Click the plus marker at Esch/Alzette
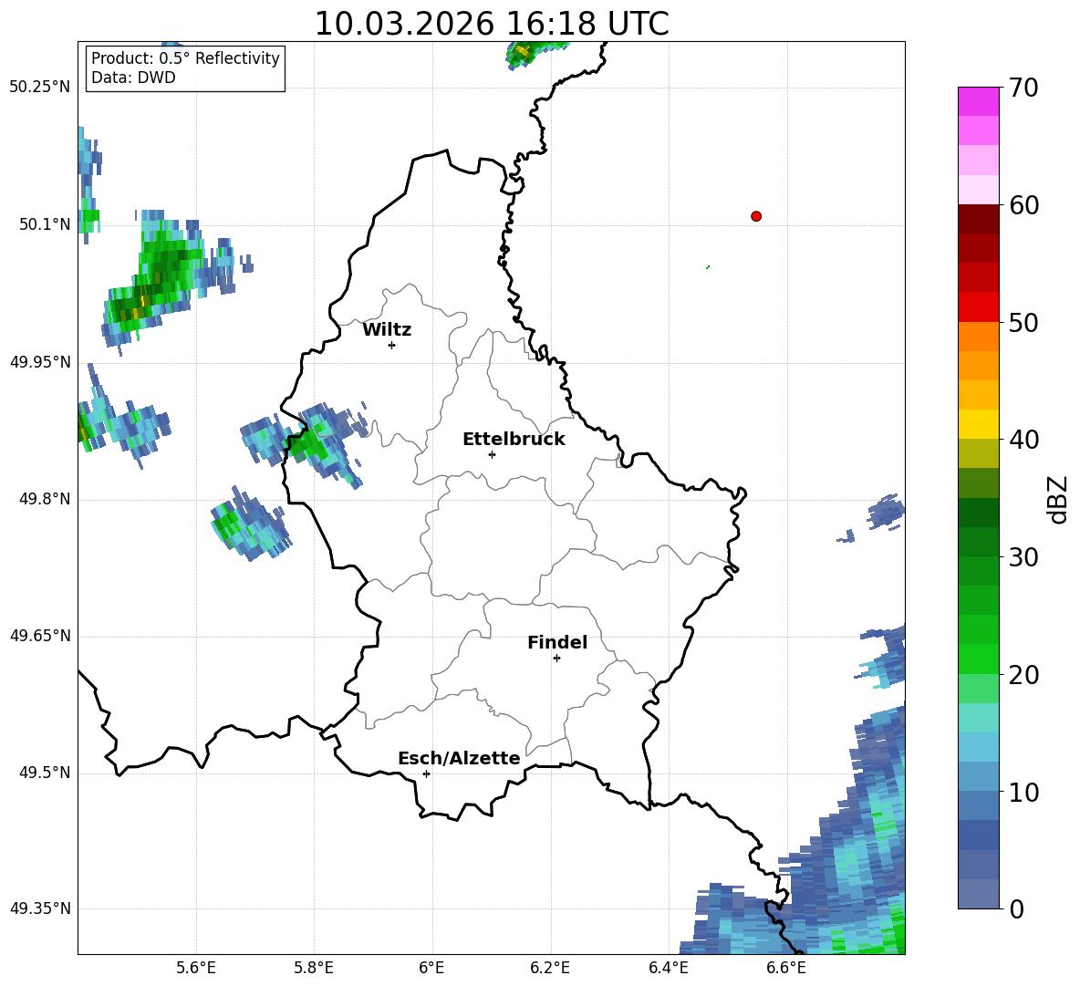 [x=426, y=773]
